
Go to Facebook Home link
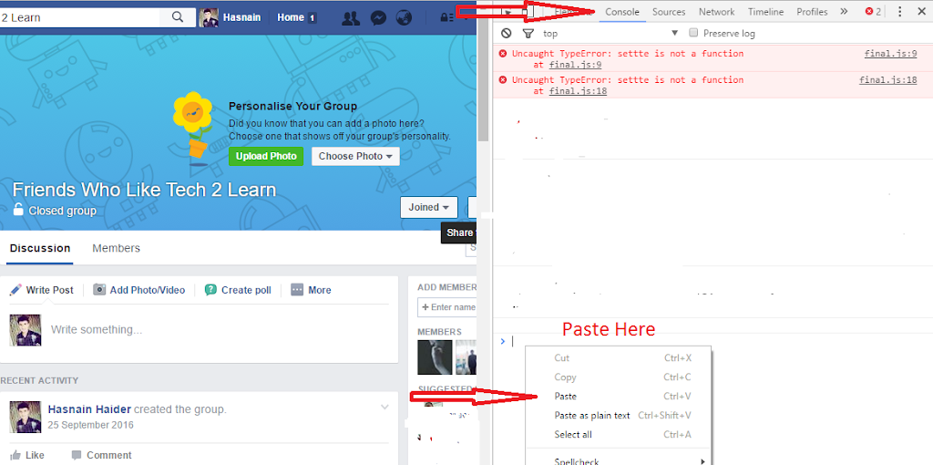tap(291, 18)
